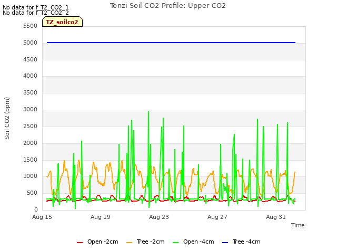The width and height of the screenshot is (337, 252).
Task: Select the 'Open -4cm' legend label
Action: click(199, 241)
